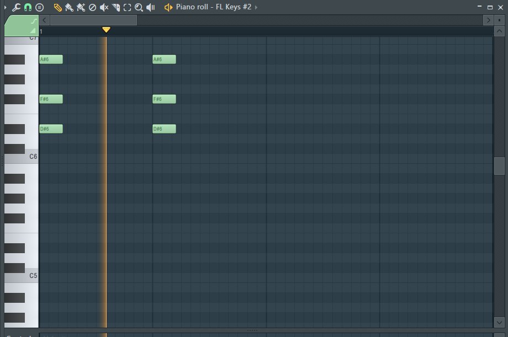Click the horizontal scroll left arrow
The width and height of the screenshot is (508, 337).
[x=44, y=20]
